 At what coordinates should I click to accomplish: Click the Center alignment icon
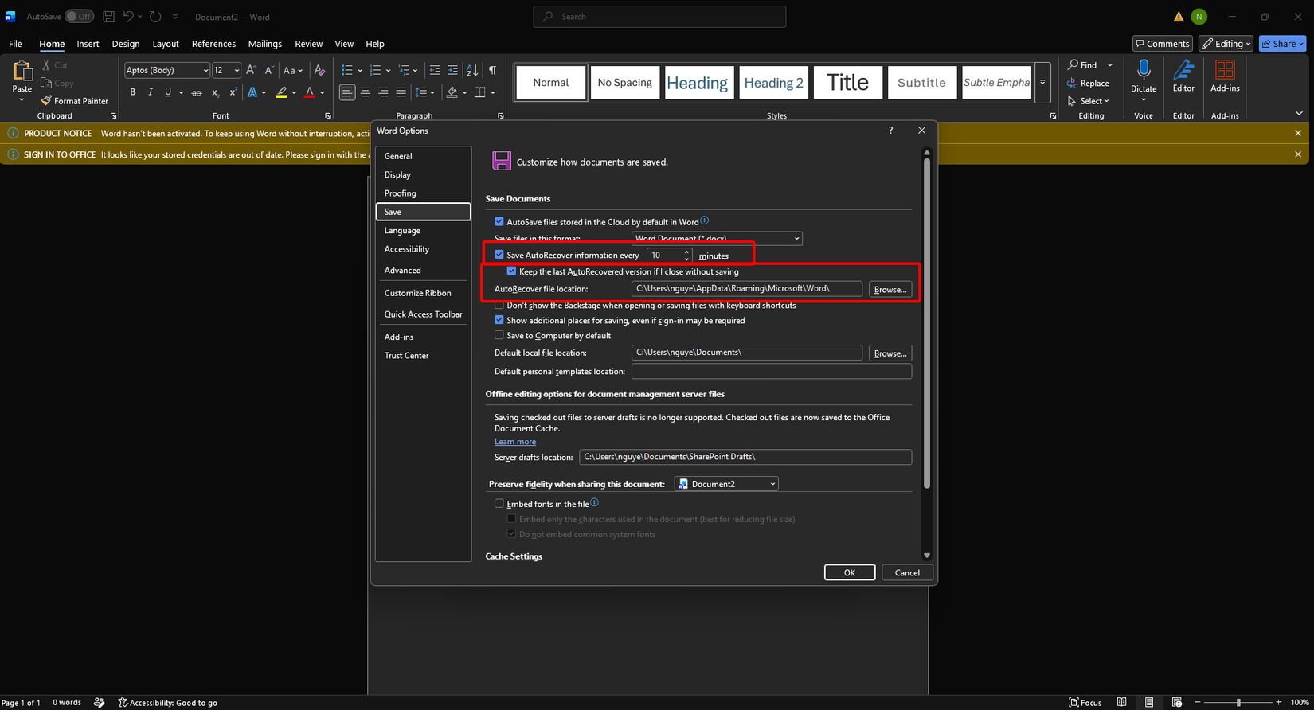[x=366, y=92]
